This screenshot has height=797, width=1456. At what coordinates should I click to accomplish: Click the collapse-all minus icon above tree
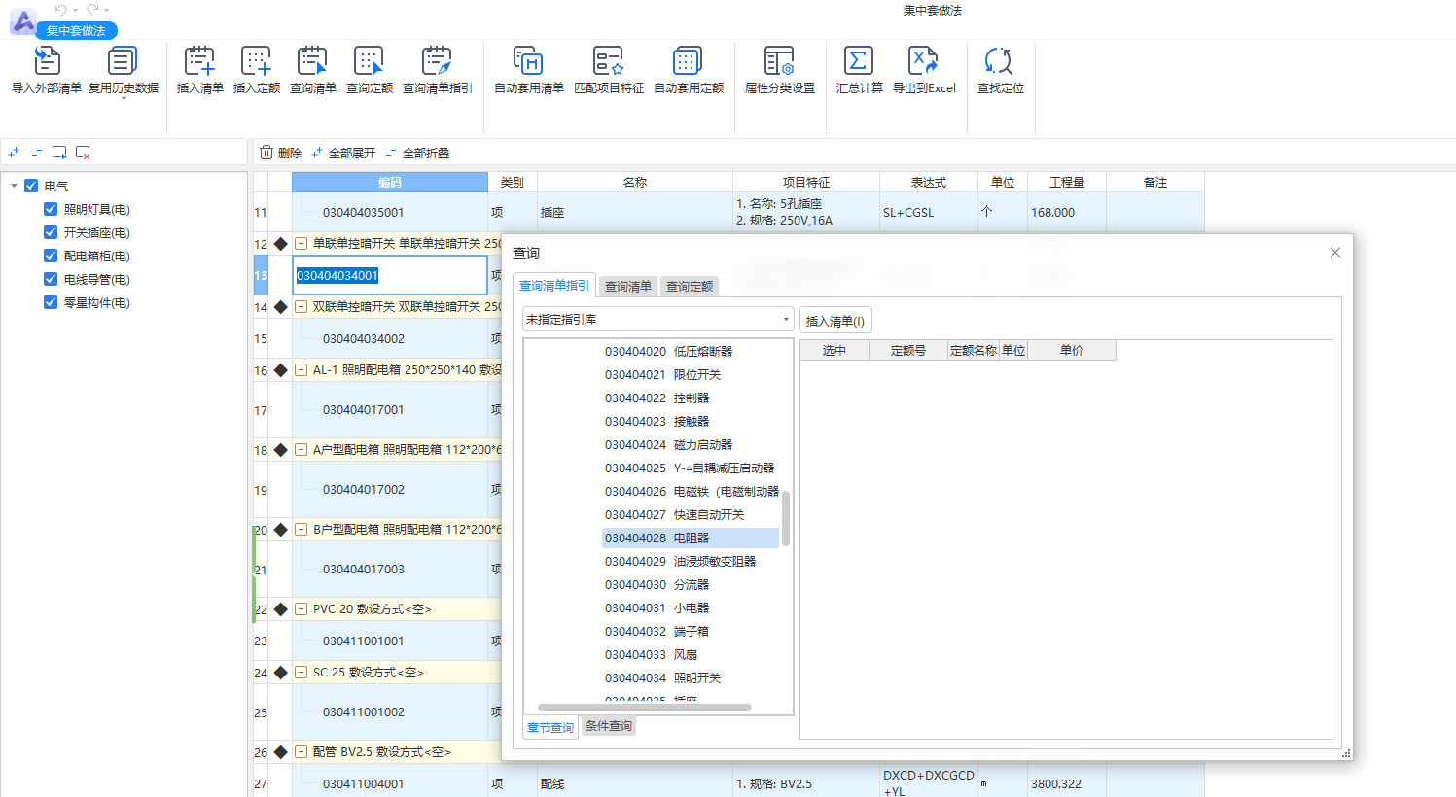pyautogui.click(x=37, y=153)
